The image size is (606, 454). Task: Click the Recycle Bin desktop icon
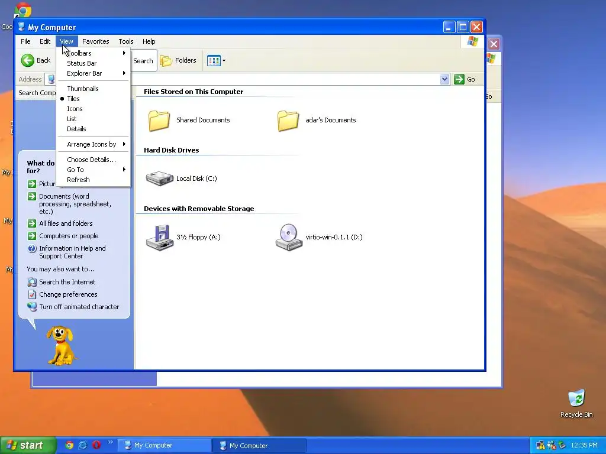576,398
